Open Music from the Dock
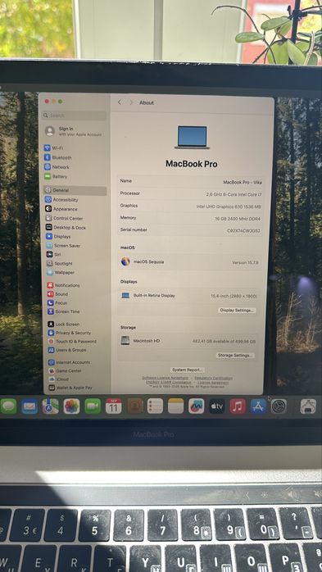The height and width of the screenshot is (572, 322). click(x=238, y=406)
